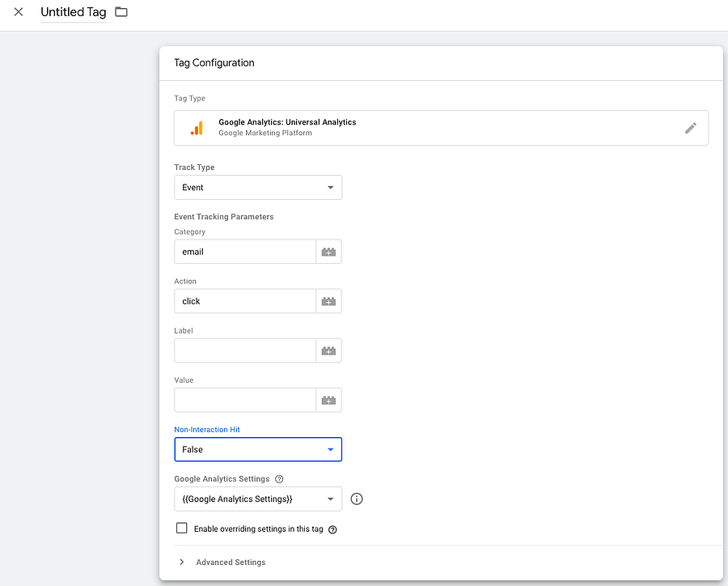Rename the Untitled Tag title
Viewport: 728px width, 586px height.
pos(73,12)
